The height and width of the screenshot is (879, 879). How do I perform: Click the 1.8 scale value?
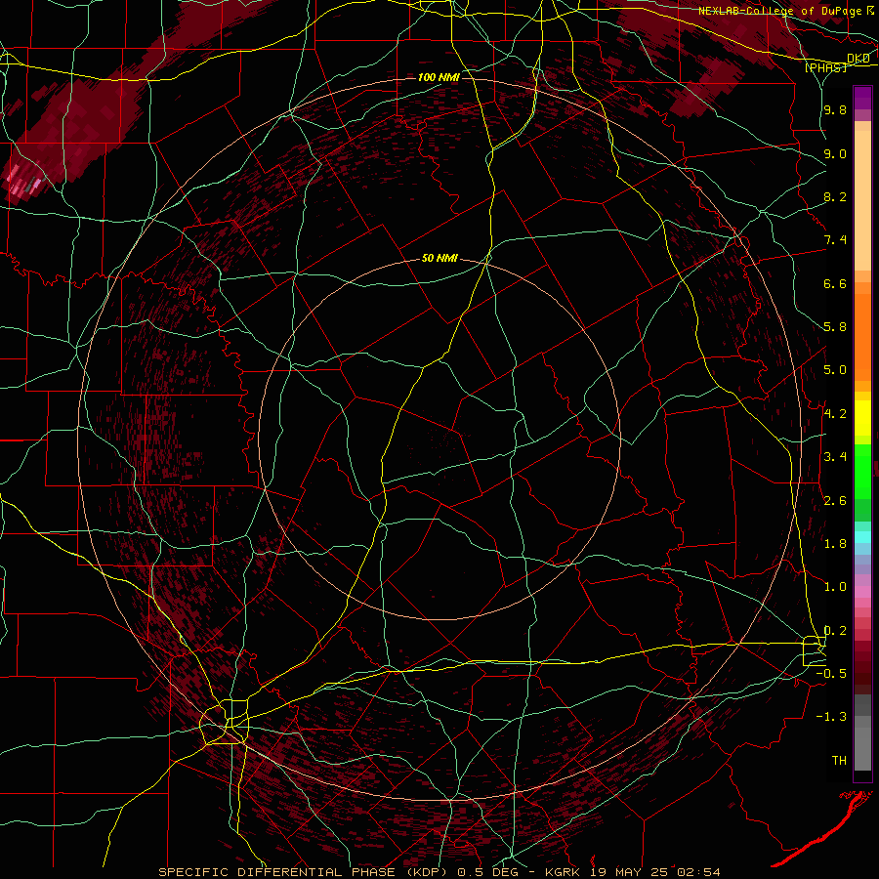(835, 544)
